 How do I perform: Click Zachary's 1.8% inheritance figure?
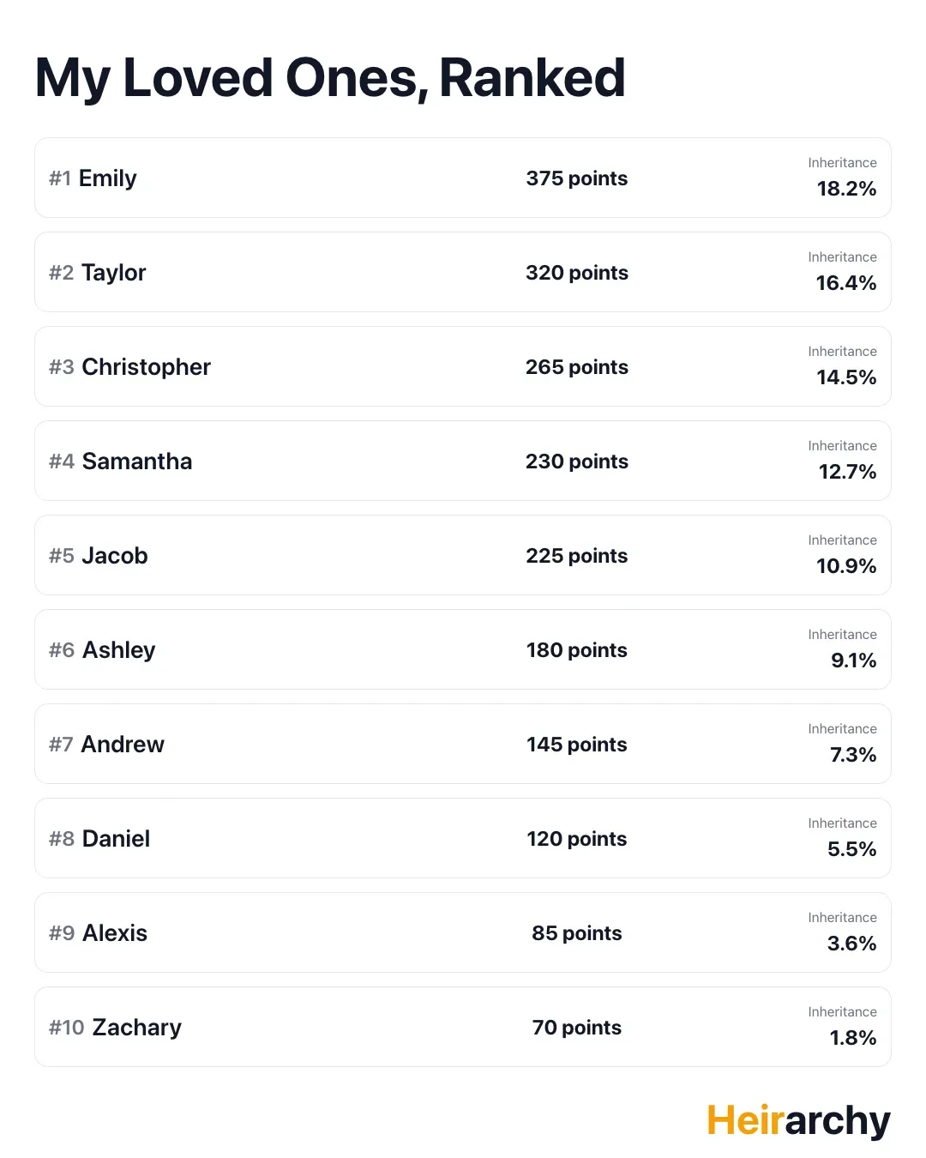[852, 1038]
